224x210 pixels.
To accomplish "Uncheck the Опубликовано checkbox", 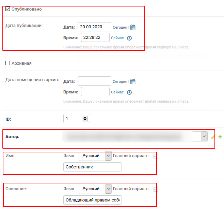I will (7, 9).
